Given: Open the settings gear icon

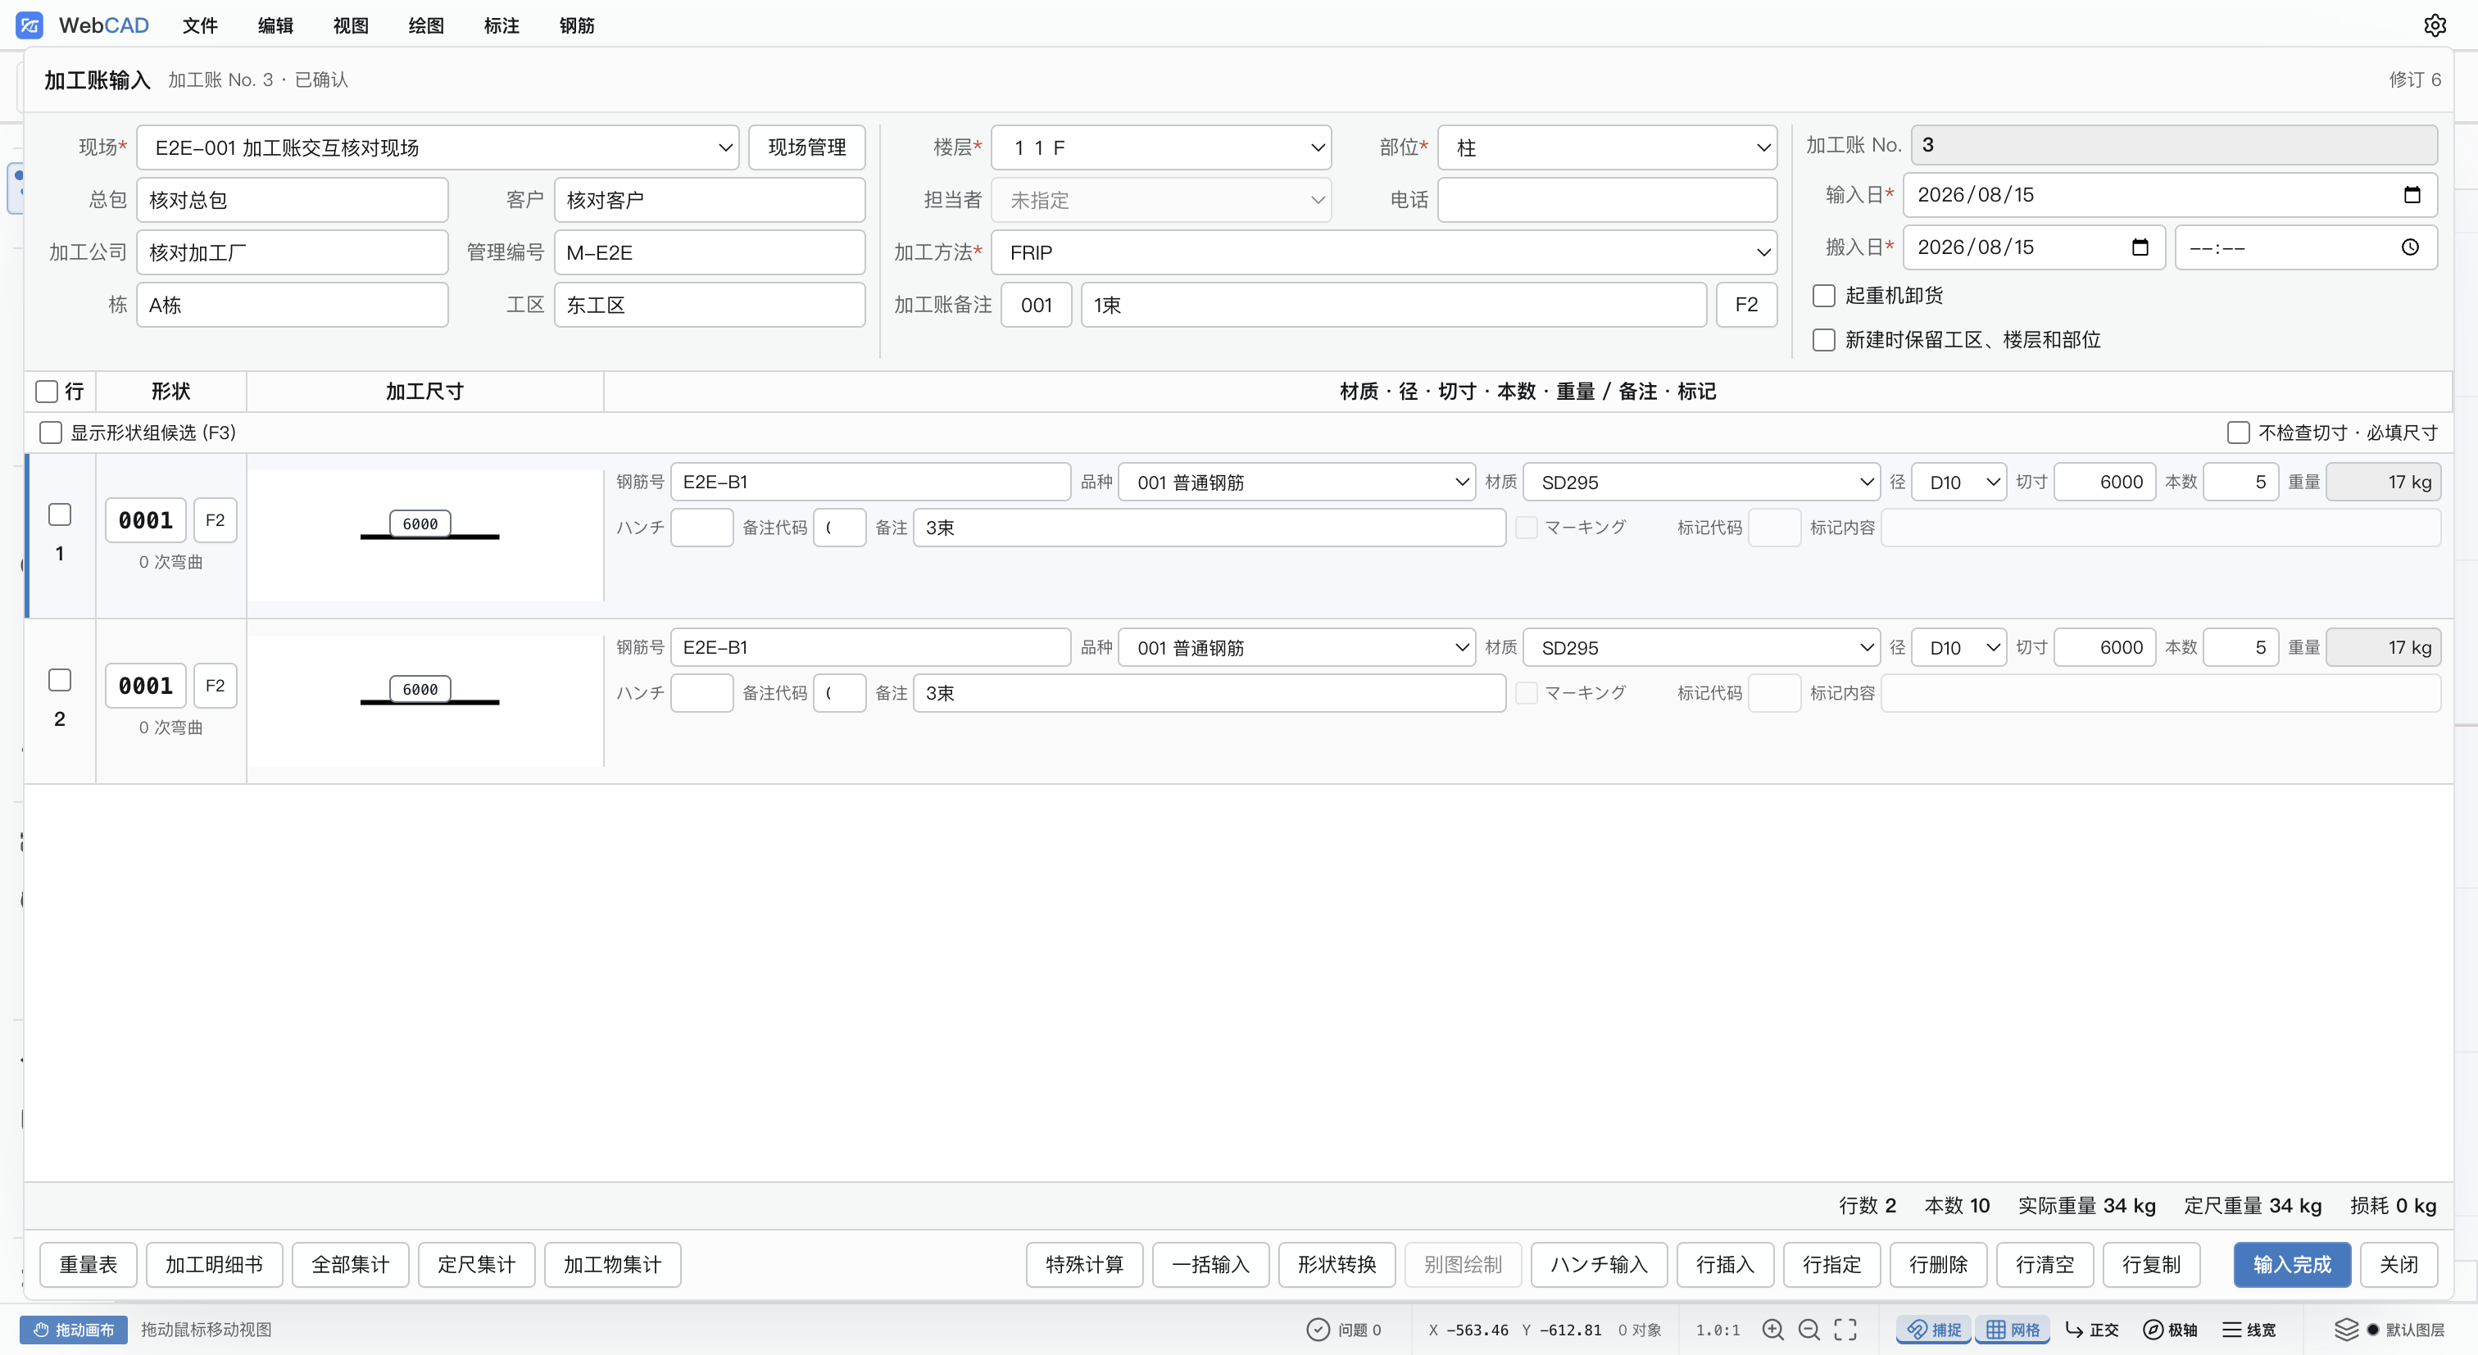Looking at the screenshot, I should (2434, 26).
